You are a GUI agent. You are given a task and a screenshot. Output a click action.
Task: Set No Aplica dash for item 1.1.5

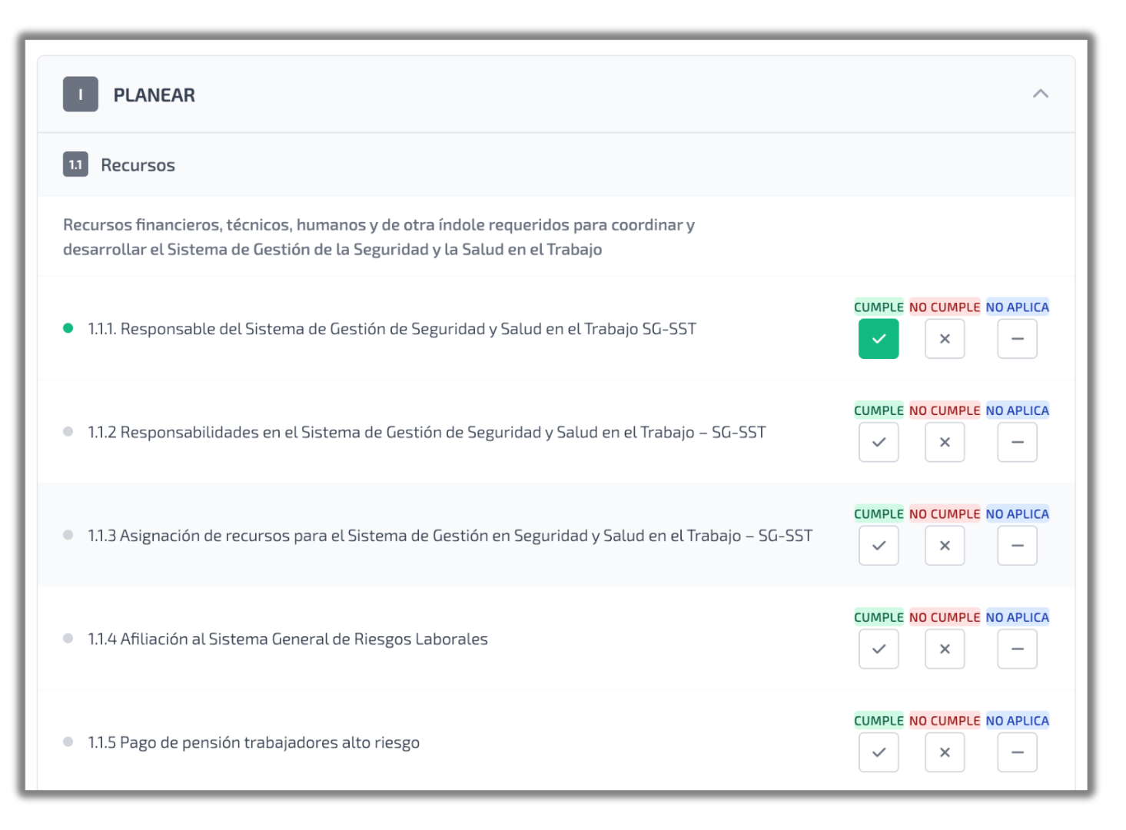(x=1017, y=752)
